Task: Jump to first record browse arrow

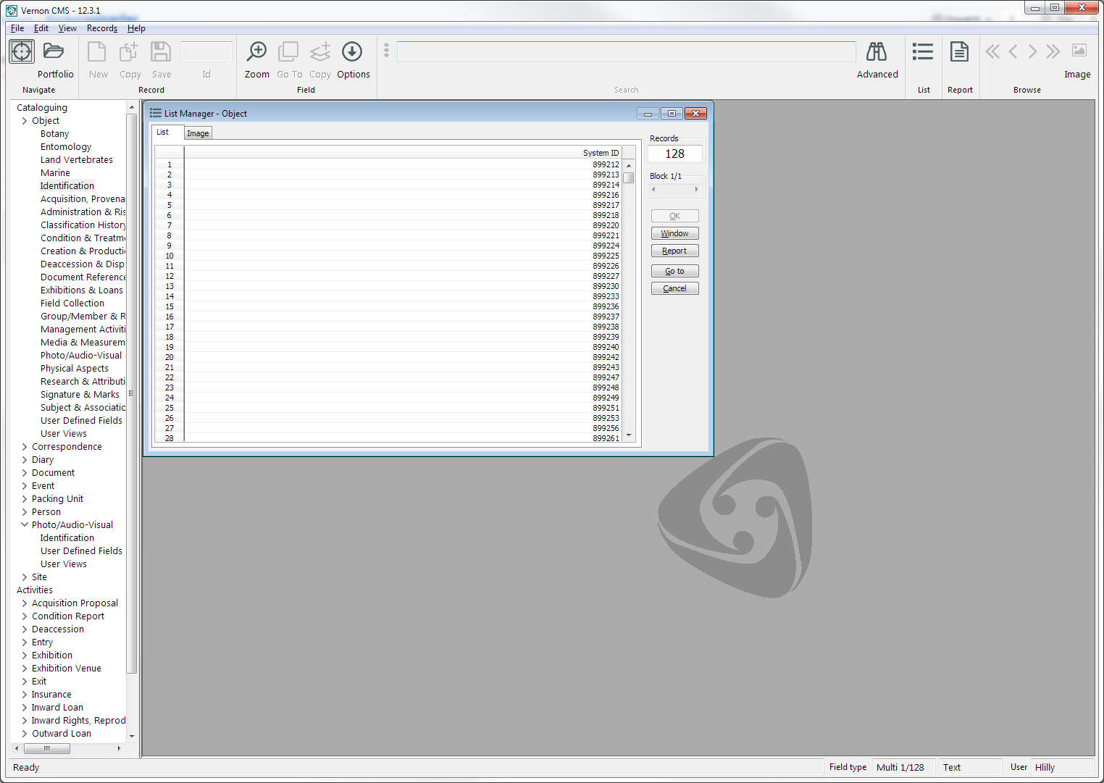Action: pos(992,51)
